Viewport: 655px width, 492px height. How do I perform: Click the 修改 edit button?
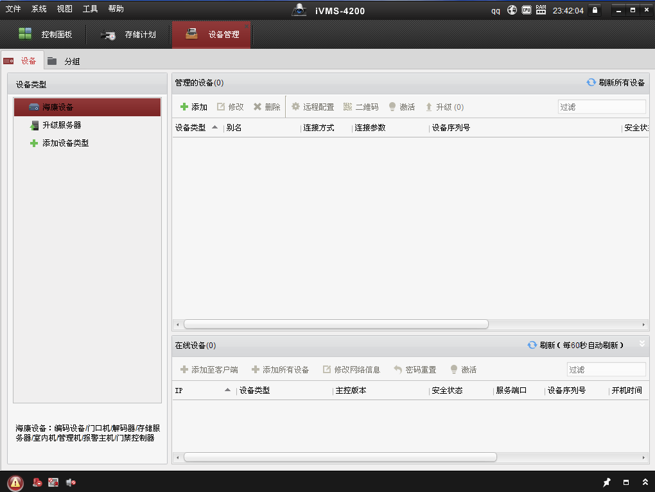(230, 107)
